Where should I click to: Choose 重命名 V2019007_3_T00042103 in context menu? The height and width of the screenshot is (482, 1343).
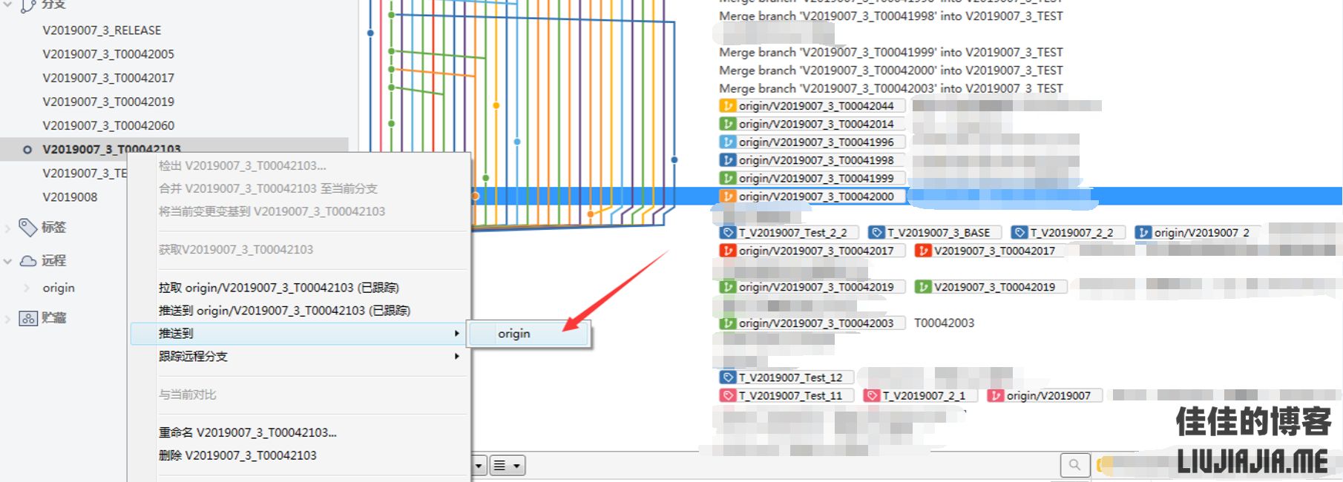tap(247, 432)
